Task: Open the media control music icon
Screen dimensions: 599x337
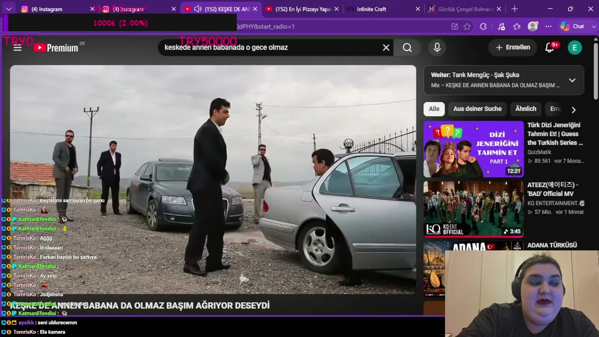Action: tap(501, 27)
